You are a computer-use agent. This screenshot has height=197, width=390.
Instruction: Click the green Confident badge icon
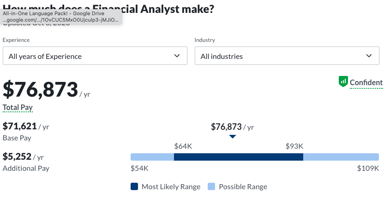coord(343,82)
